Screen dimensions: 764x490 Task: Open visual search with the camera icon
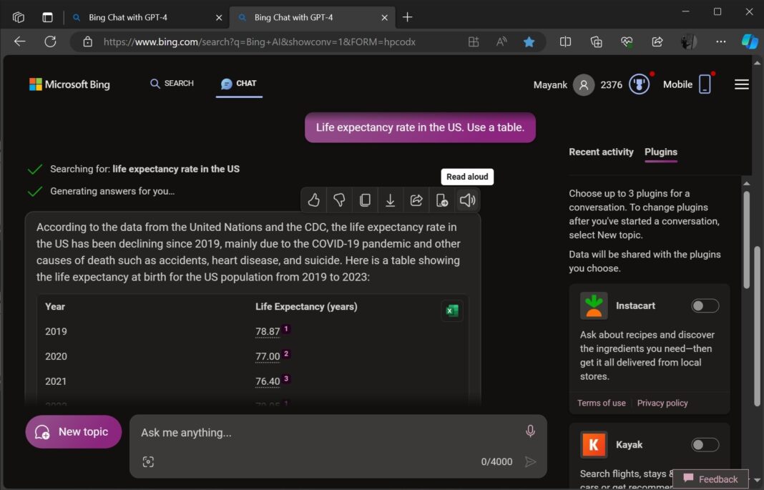148,461
